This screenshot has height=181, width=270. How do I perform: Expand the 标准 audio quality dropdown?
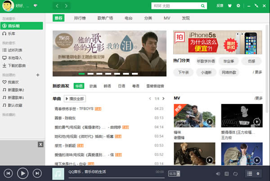(x=174, y=173)
